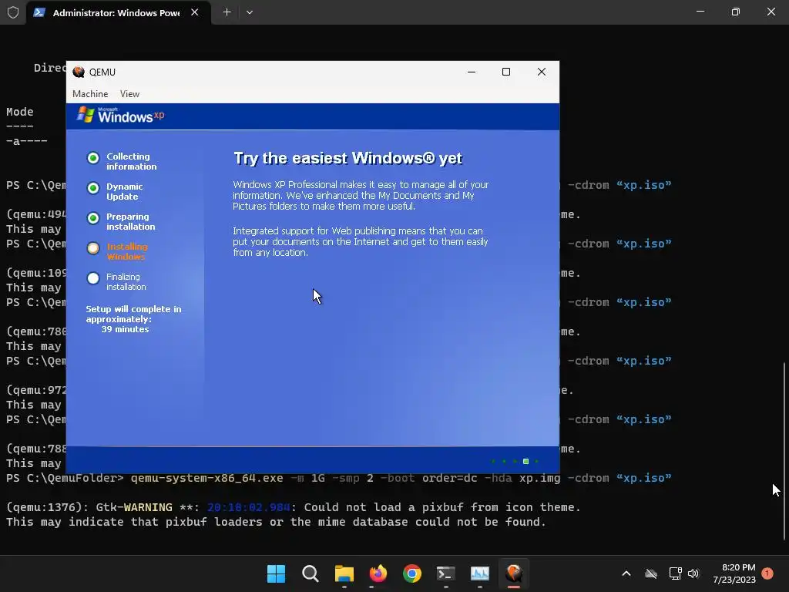Click the Mode column header in terminal
Image resolution: width=789 pixels, height=592 pixels.
[19, 112]
